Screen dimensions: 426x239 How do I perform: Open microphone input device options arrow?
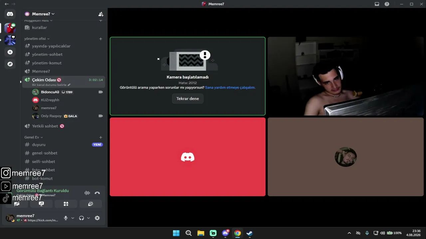73,218
